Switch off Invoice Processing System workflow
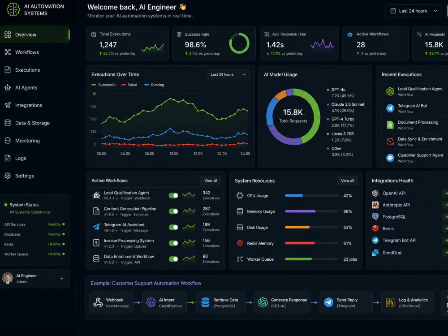 point(173,243)
